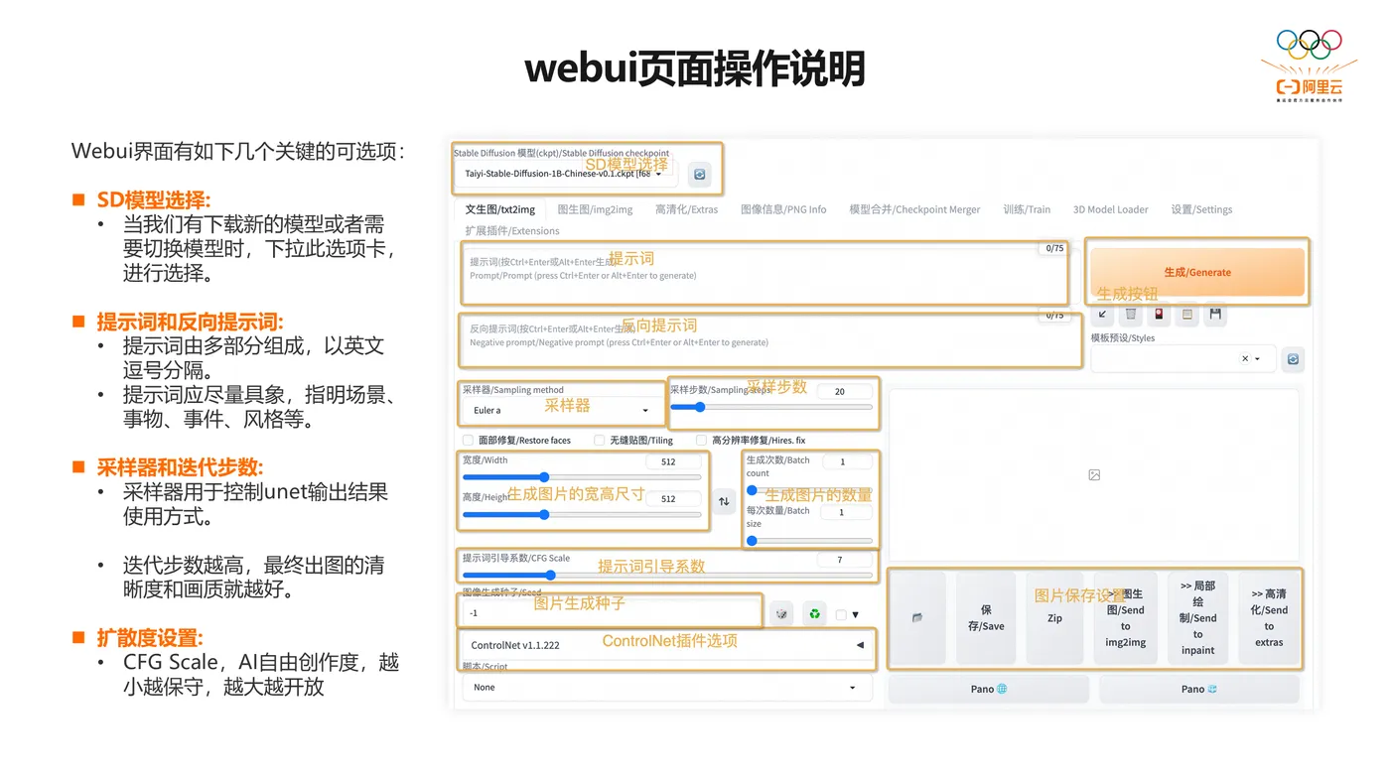Viewport: 1390px width, 782px height.
Task: Expand the ControlNet v1.1.222 panel
Action: pyautogui.click(x=667, y=645)
